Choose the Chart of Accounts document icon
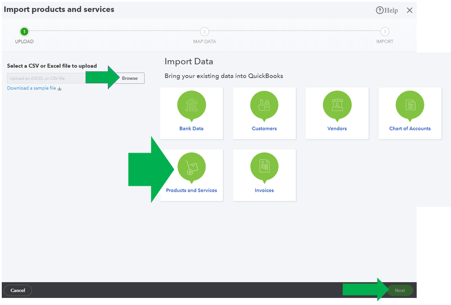Image resolution: width=451 pixels, height=305 pixels. 410,104
